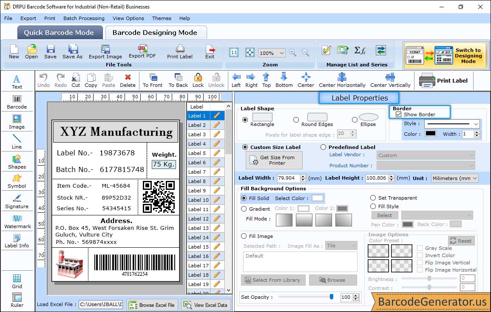Click Browse Excel File button
This screenshot has height=312, width=491.
pos(153,305)
